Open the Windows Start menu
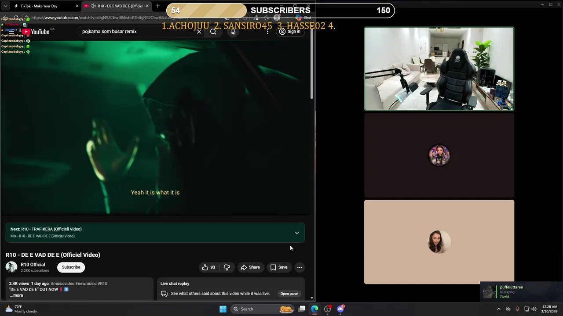 (223, 309)
